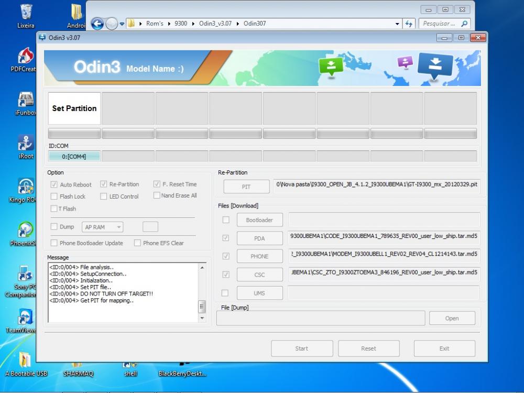
Task: Select the shell desktop shortcut
Action: [x=130, y=370]
